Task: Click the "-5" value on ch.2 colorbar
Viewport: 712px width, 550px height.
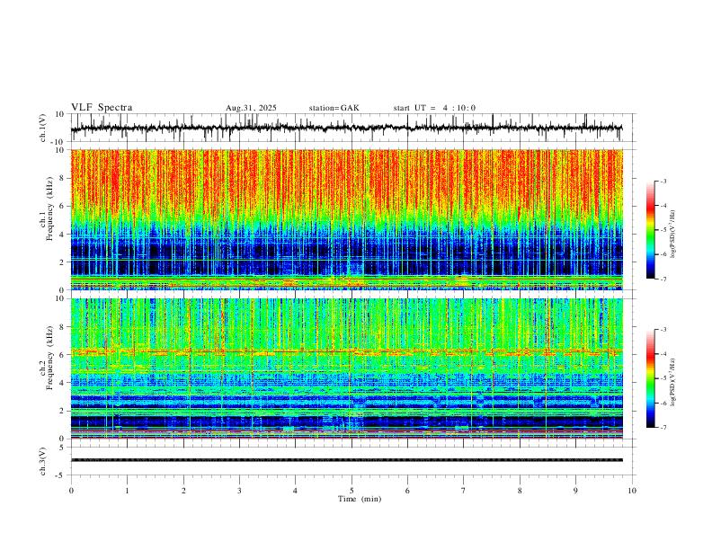Action: (663, 378)
